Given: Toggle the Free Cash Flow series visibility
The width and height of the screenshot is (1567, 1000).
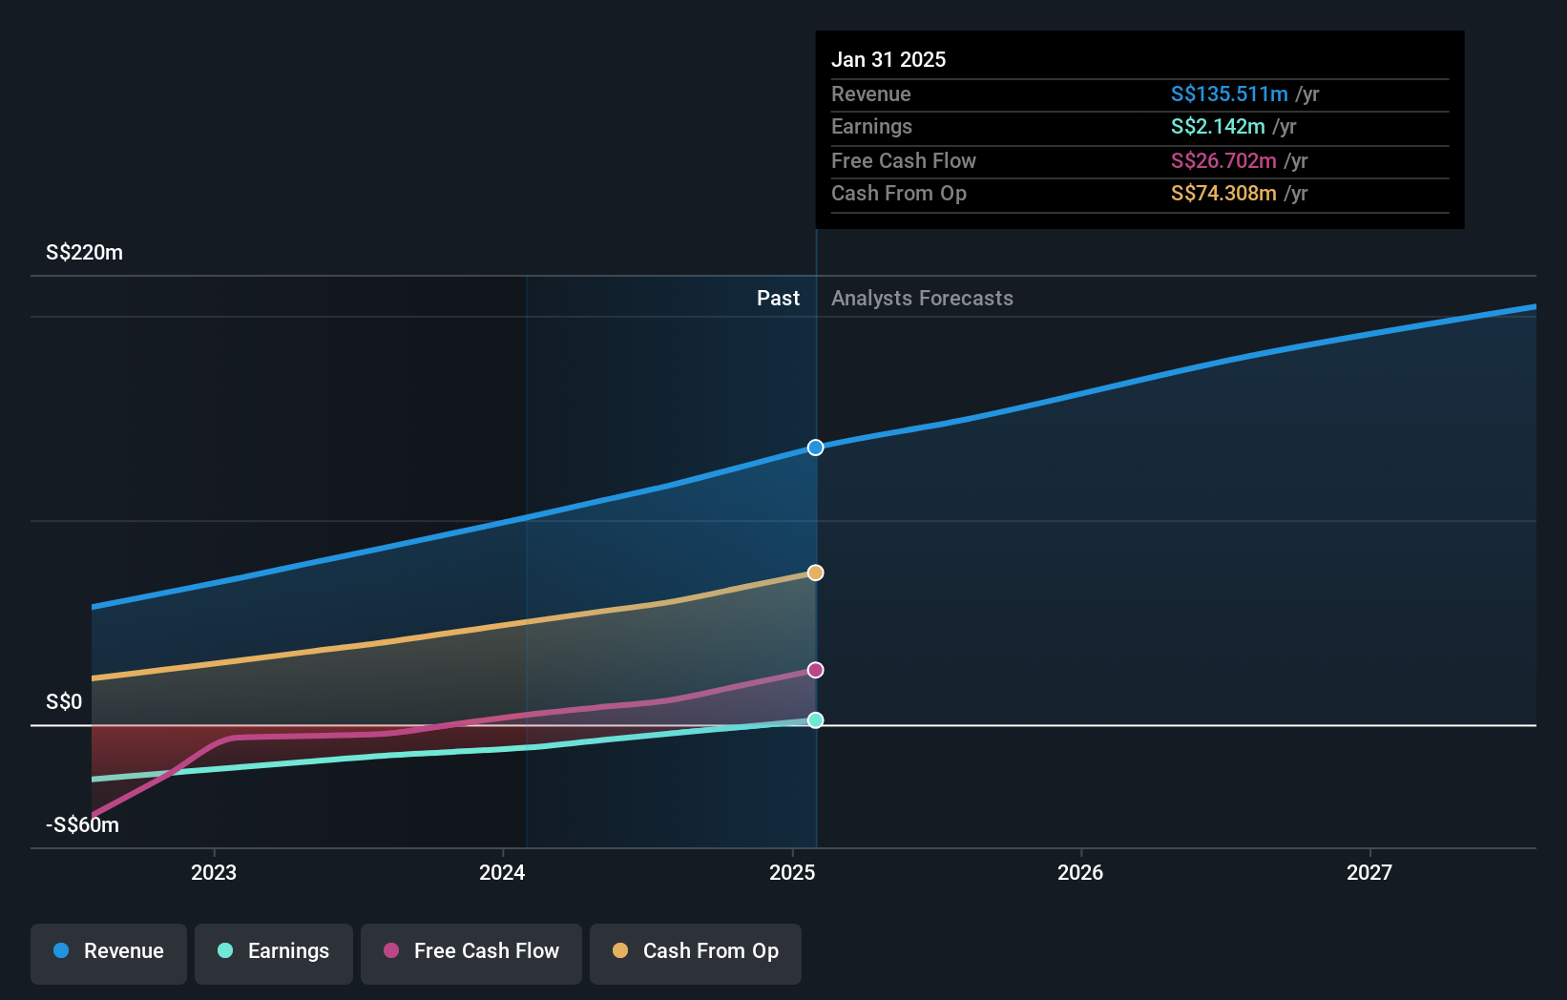Looking at the screenshot, I should (471, 951).
